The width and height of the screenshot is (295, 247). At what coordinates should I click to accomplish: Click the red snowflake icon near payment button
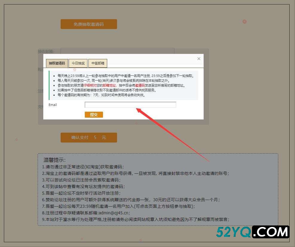16,139
